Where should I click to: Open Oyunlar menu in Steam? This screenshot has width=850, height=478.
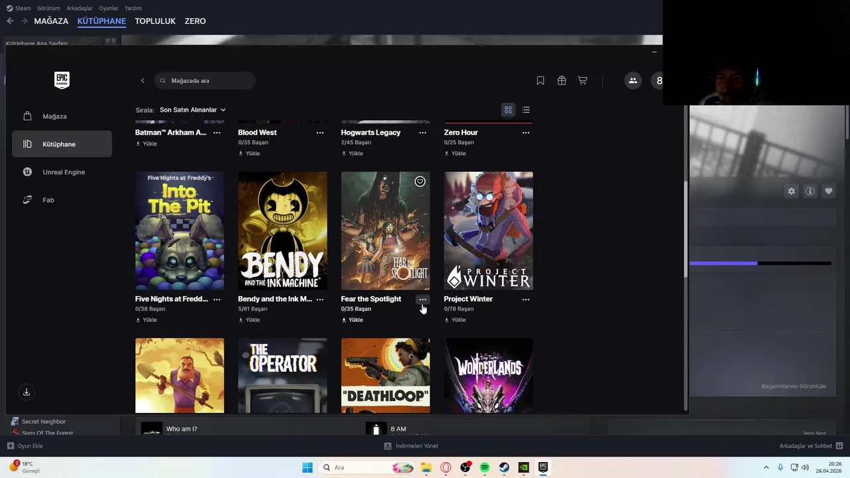click(x=108, y=8)
